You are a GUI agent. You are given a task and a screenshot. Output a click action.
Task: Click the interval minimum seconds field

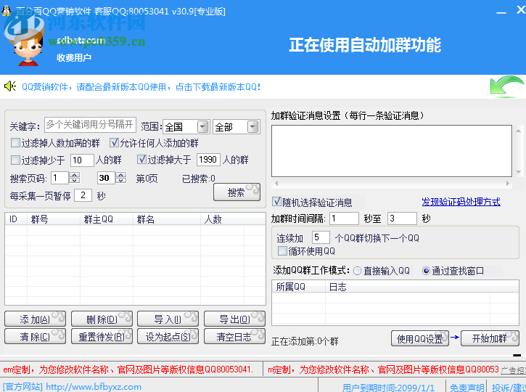344,219
